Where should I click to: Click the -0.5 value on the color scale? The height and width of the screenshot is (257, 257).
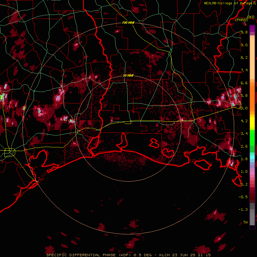[x=243, y=197]
